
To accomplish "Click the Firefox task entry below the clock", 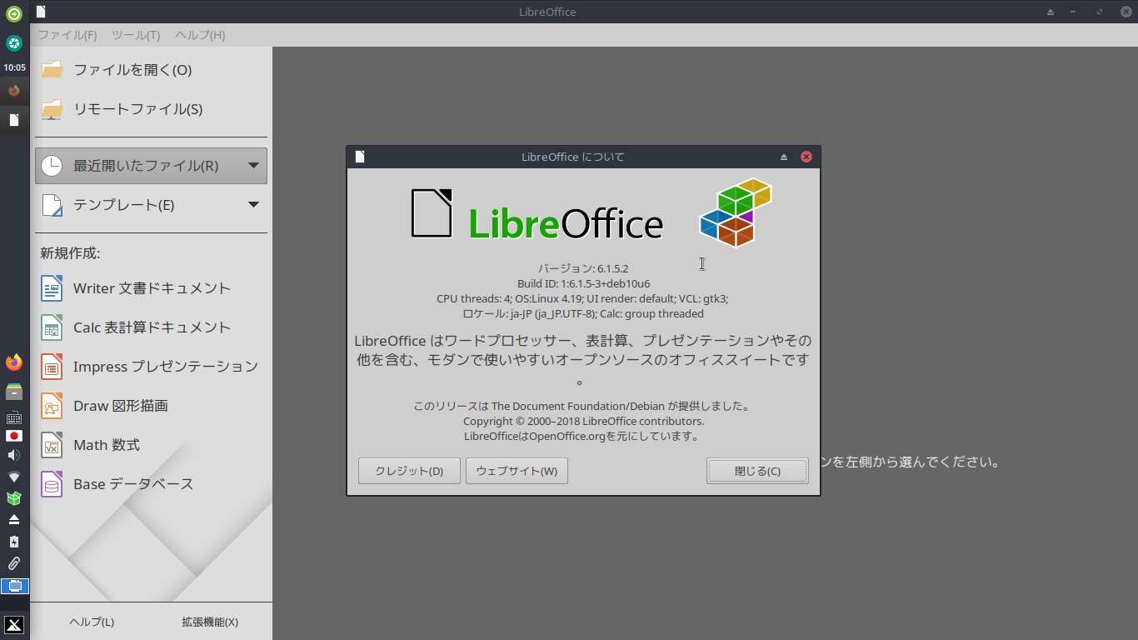I will coord(14,91).
